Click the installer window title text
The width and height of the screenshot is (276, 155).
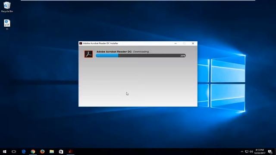(x=100, y=43)
